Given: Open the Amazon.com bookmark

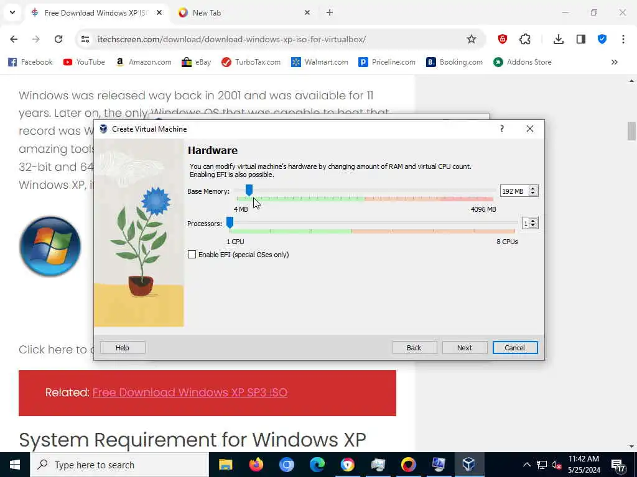Looking at the screenshot, I should [144, 62].
